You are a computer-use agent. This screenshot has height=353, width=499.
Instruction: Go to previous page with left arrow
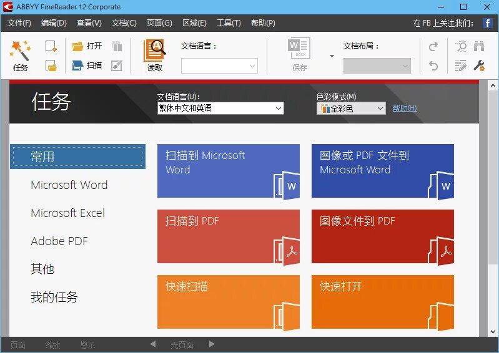[x=153, y=344]
